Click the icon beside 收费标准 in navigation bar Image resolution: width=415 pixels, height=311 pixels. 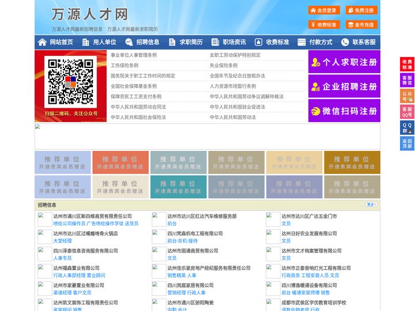(x=258, y=42)
